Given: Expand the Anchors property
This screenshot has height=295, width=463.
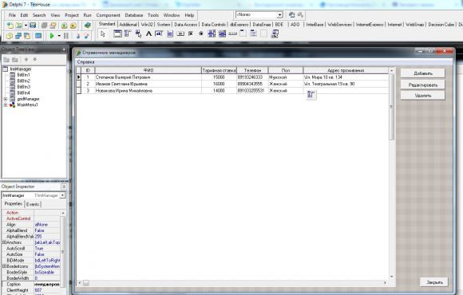Looking at the screenshot, I should (4, 242).
